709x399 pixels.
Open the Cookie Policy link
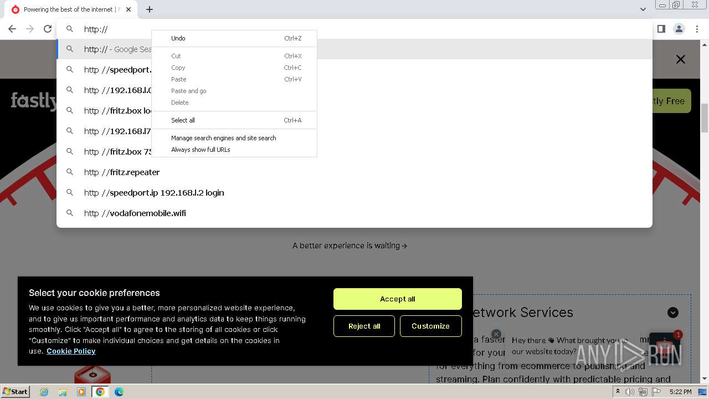pos(71,351)
